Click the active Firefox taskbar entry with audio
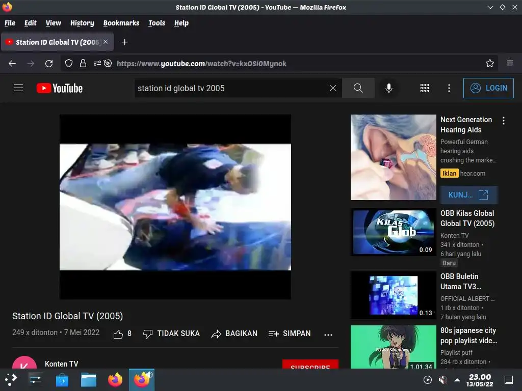This screenshot has width=522, height=391. pos(142,379)
